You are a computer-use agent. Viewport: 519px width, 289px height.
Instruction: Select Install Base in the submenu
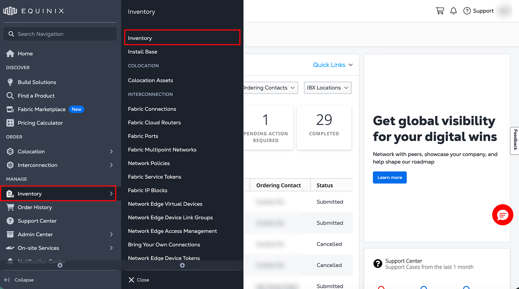pyautogui.click(x=143, y=52)
